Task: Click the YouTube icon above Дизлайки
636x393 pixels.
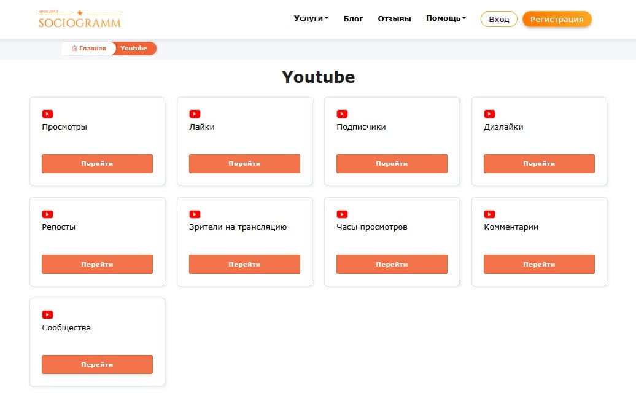Action: tap(489, 114)
